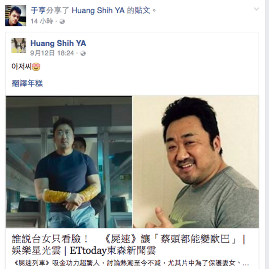Open right preview photo of man in gray shirt

point(196,162)
